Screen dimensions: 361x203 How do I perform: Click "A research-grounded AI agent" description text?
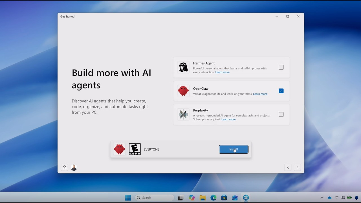point(232,117)
